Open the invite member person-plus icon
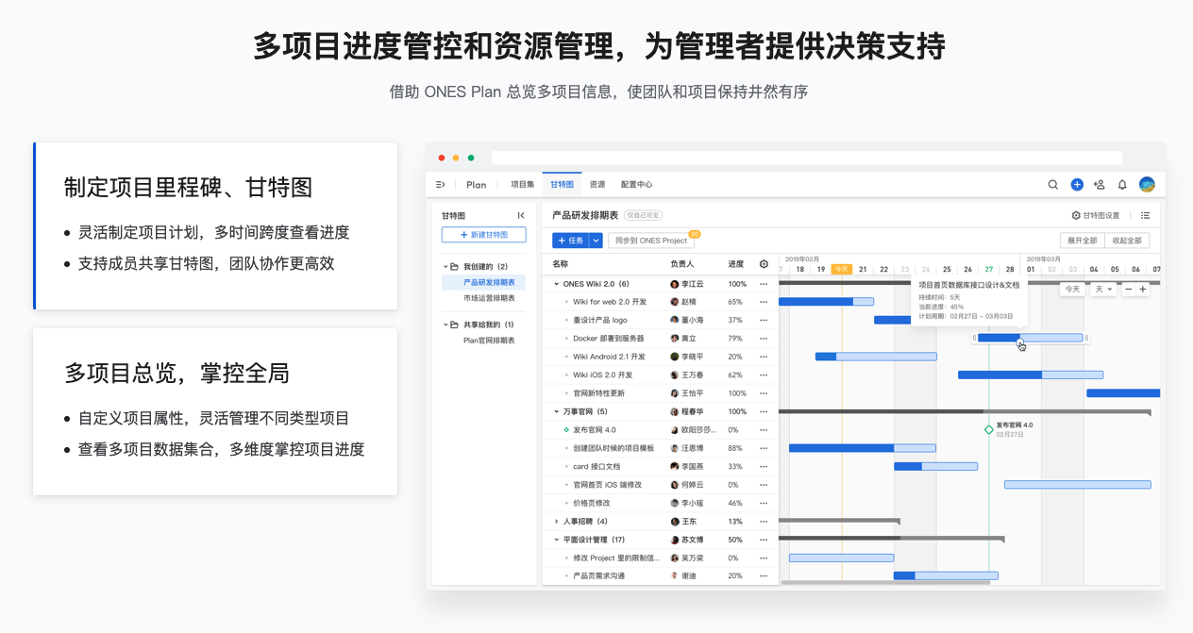This screenshot has width=1193, height=633. coord(1100,185)
